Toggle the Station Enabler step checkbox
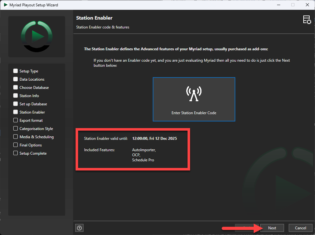The width and height of the screenshot is (315, 235). (x=15, y=112)
